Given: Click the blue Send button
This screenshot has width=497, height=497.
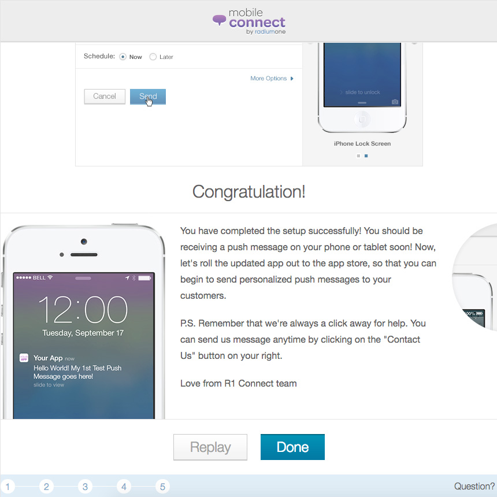Looking at the screenshot, I should (x=148, y=97).
